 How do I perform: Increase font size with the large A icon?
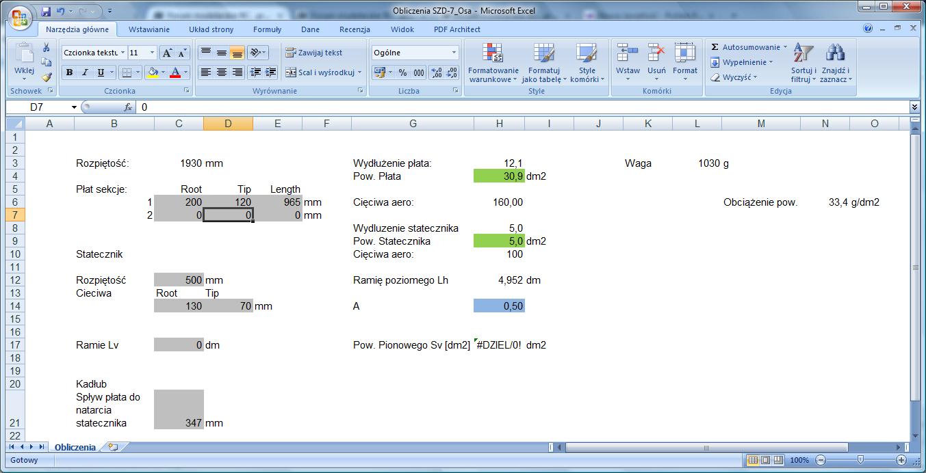pos(167,53)
